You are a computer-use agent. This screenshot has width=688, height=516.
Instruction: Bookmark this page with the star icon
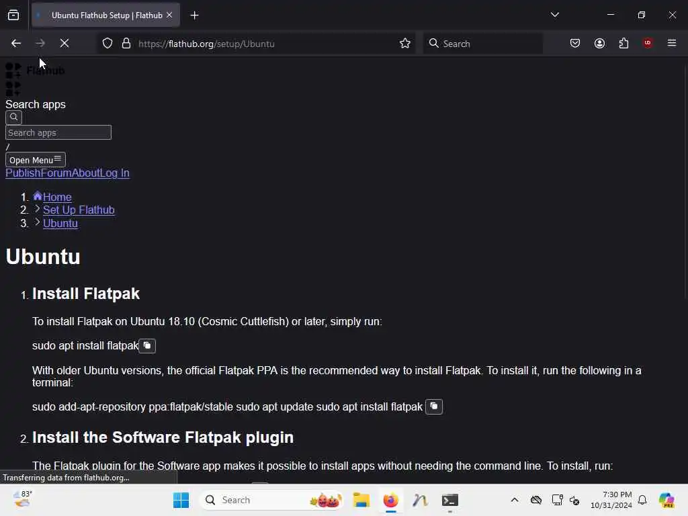click(x=405, y=44)
